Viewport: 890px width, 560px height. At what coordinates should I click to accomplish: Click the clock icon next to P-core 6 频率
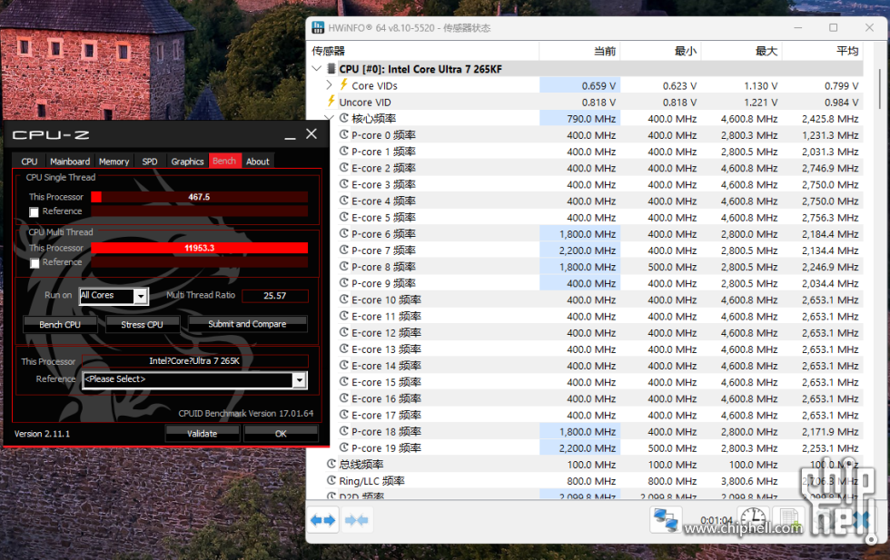[344, 233]
